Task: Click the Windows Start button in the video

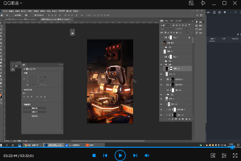Action: point(2,145)
